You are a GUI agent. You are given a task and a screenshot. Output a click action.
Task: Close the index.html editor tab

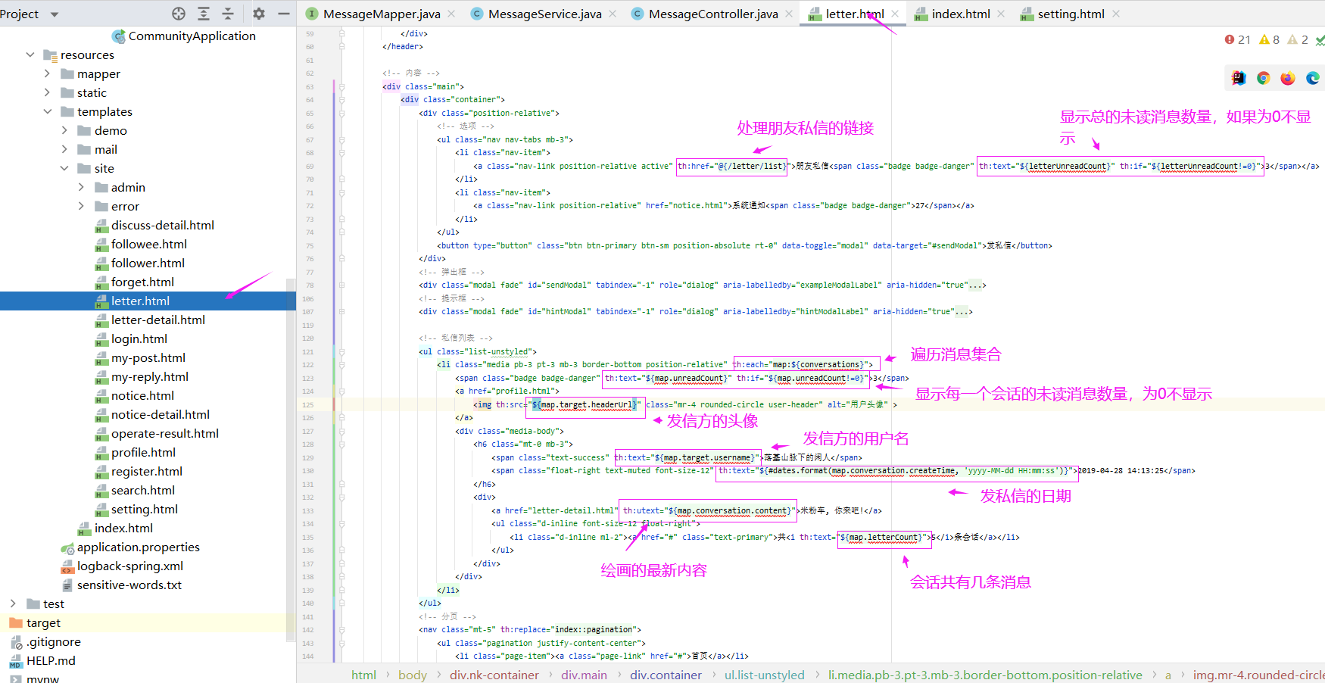1001,14
